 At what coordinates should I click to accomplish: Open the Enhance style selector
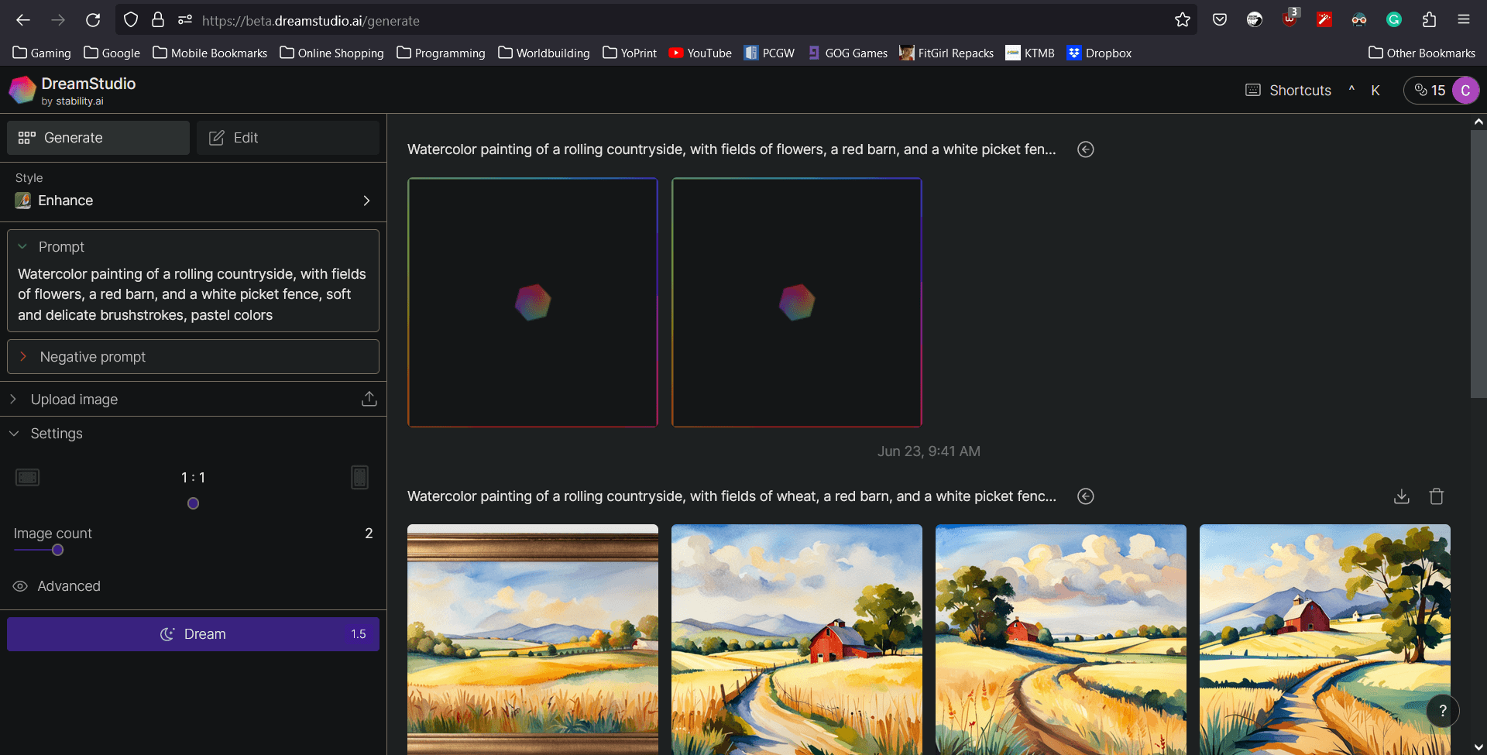(193, 201)
